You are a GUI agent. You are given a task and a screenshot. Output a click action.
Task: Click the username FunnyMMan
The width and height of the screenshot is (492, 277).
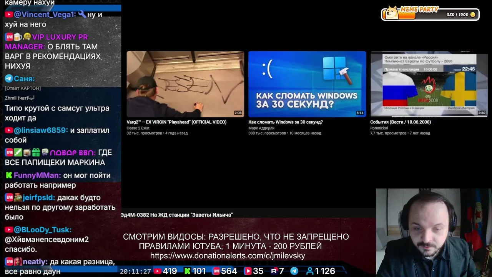pyautogui.click(x=37, y=175)
